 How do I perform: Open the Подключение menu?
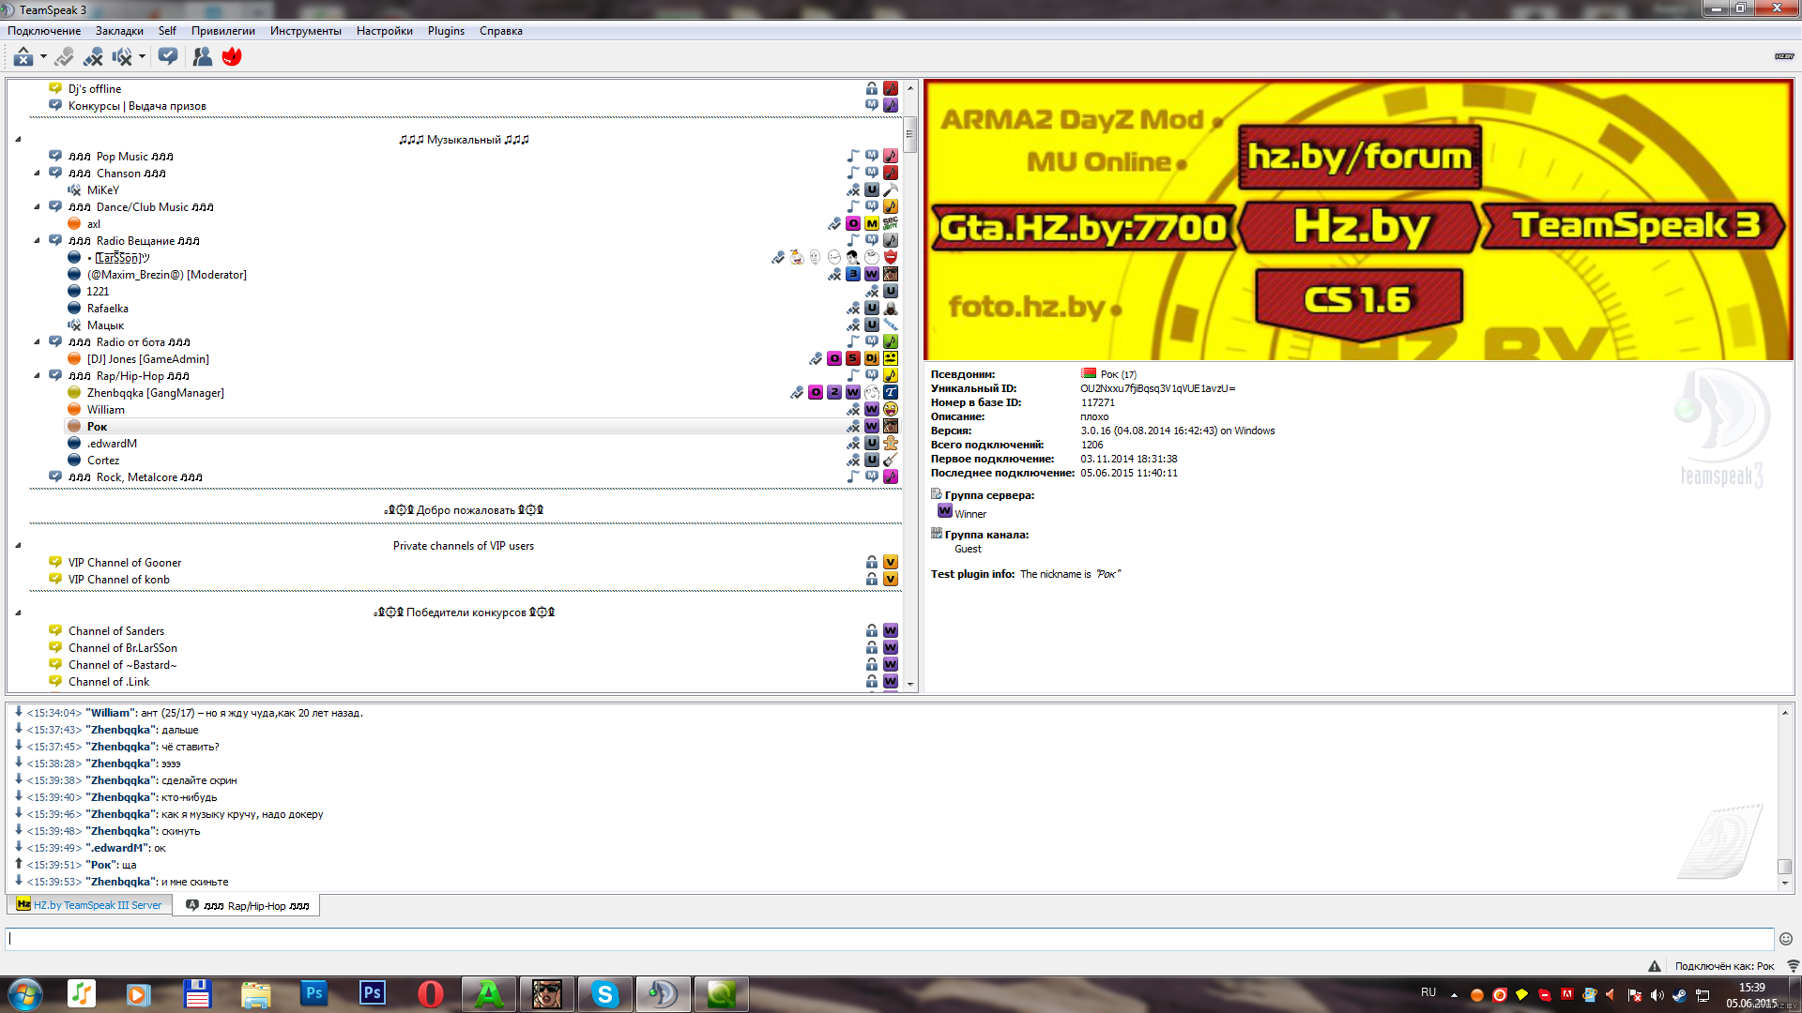[x=44, y=31]
